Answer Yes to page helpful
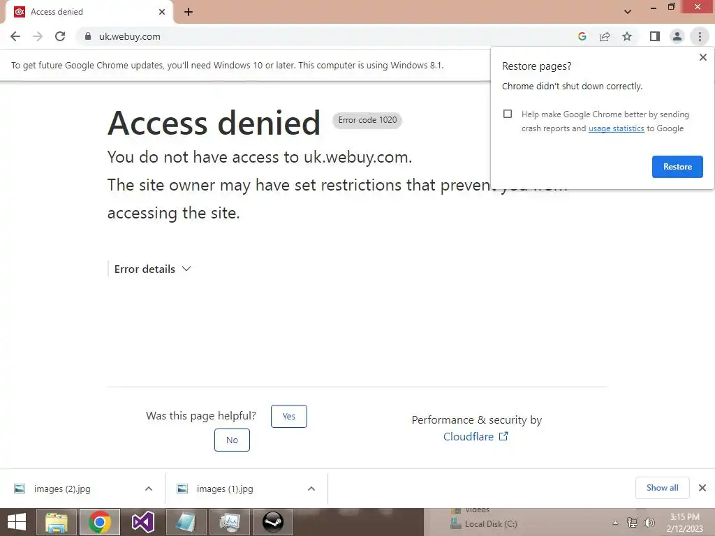Viewport: 715px width, 536px height. click(288, 416)
